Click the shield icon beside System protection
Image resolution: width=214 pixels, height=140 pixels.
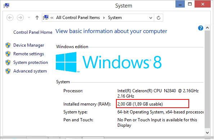coord(8,62)
